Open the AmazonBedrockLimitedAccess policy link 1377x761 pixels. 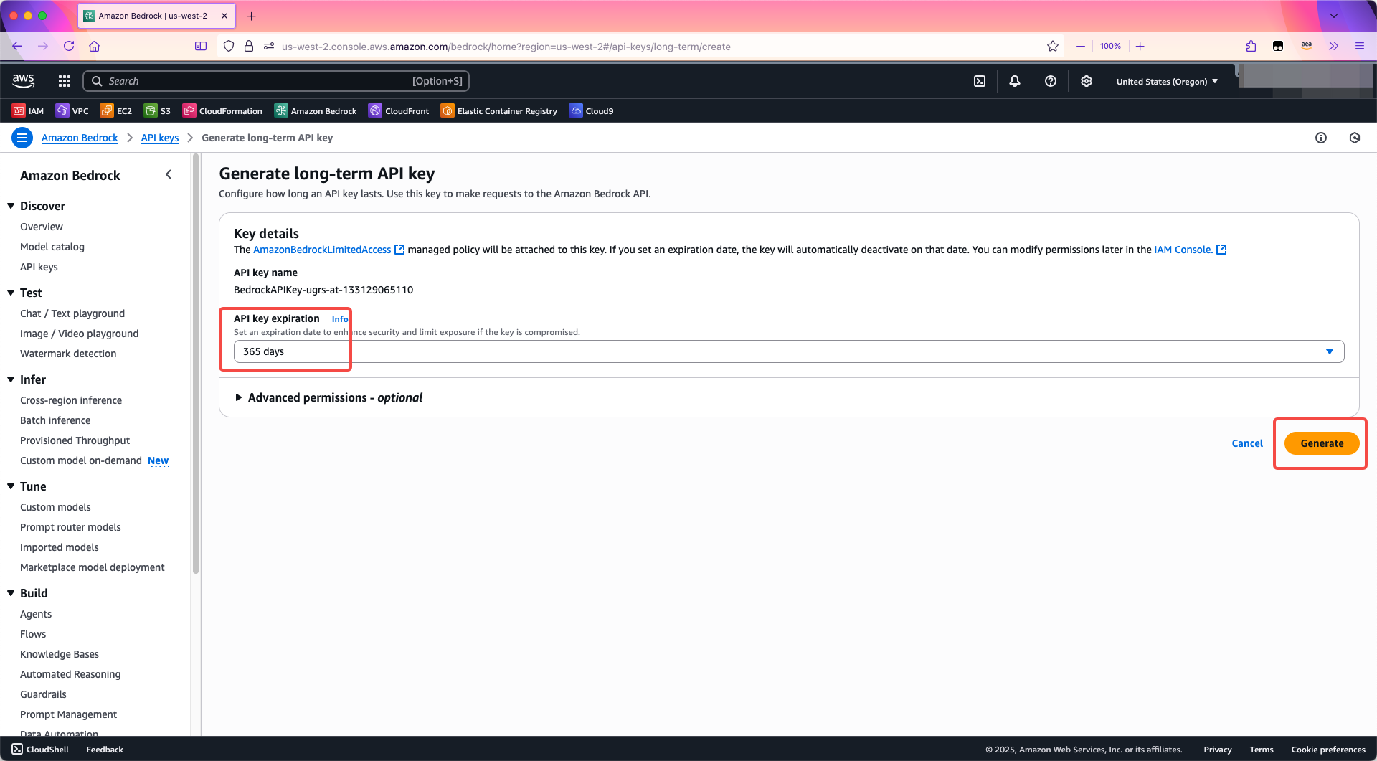tap(322, 250)
